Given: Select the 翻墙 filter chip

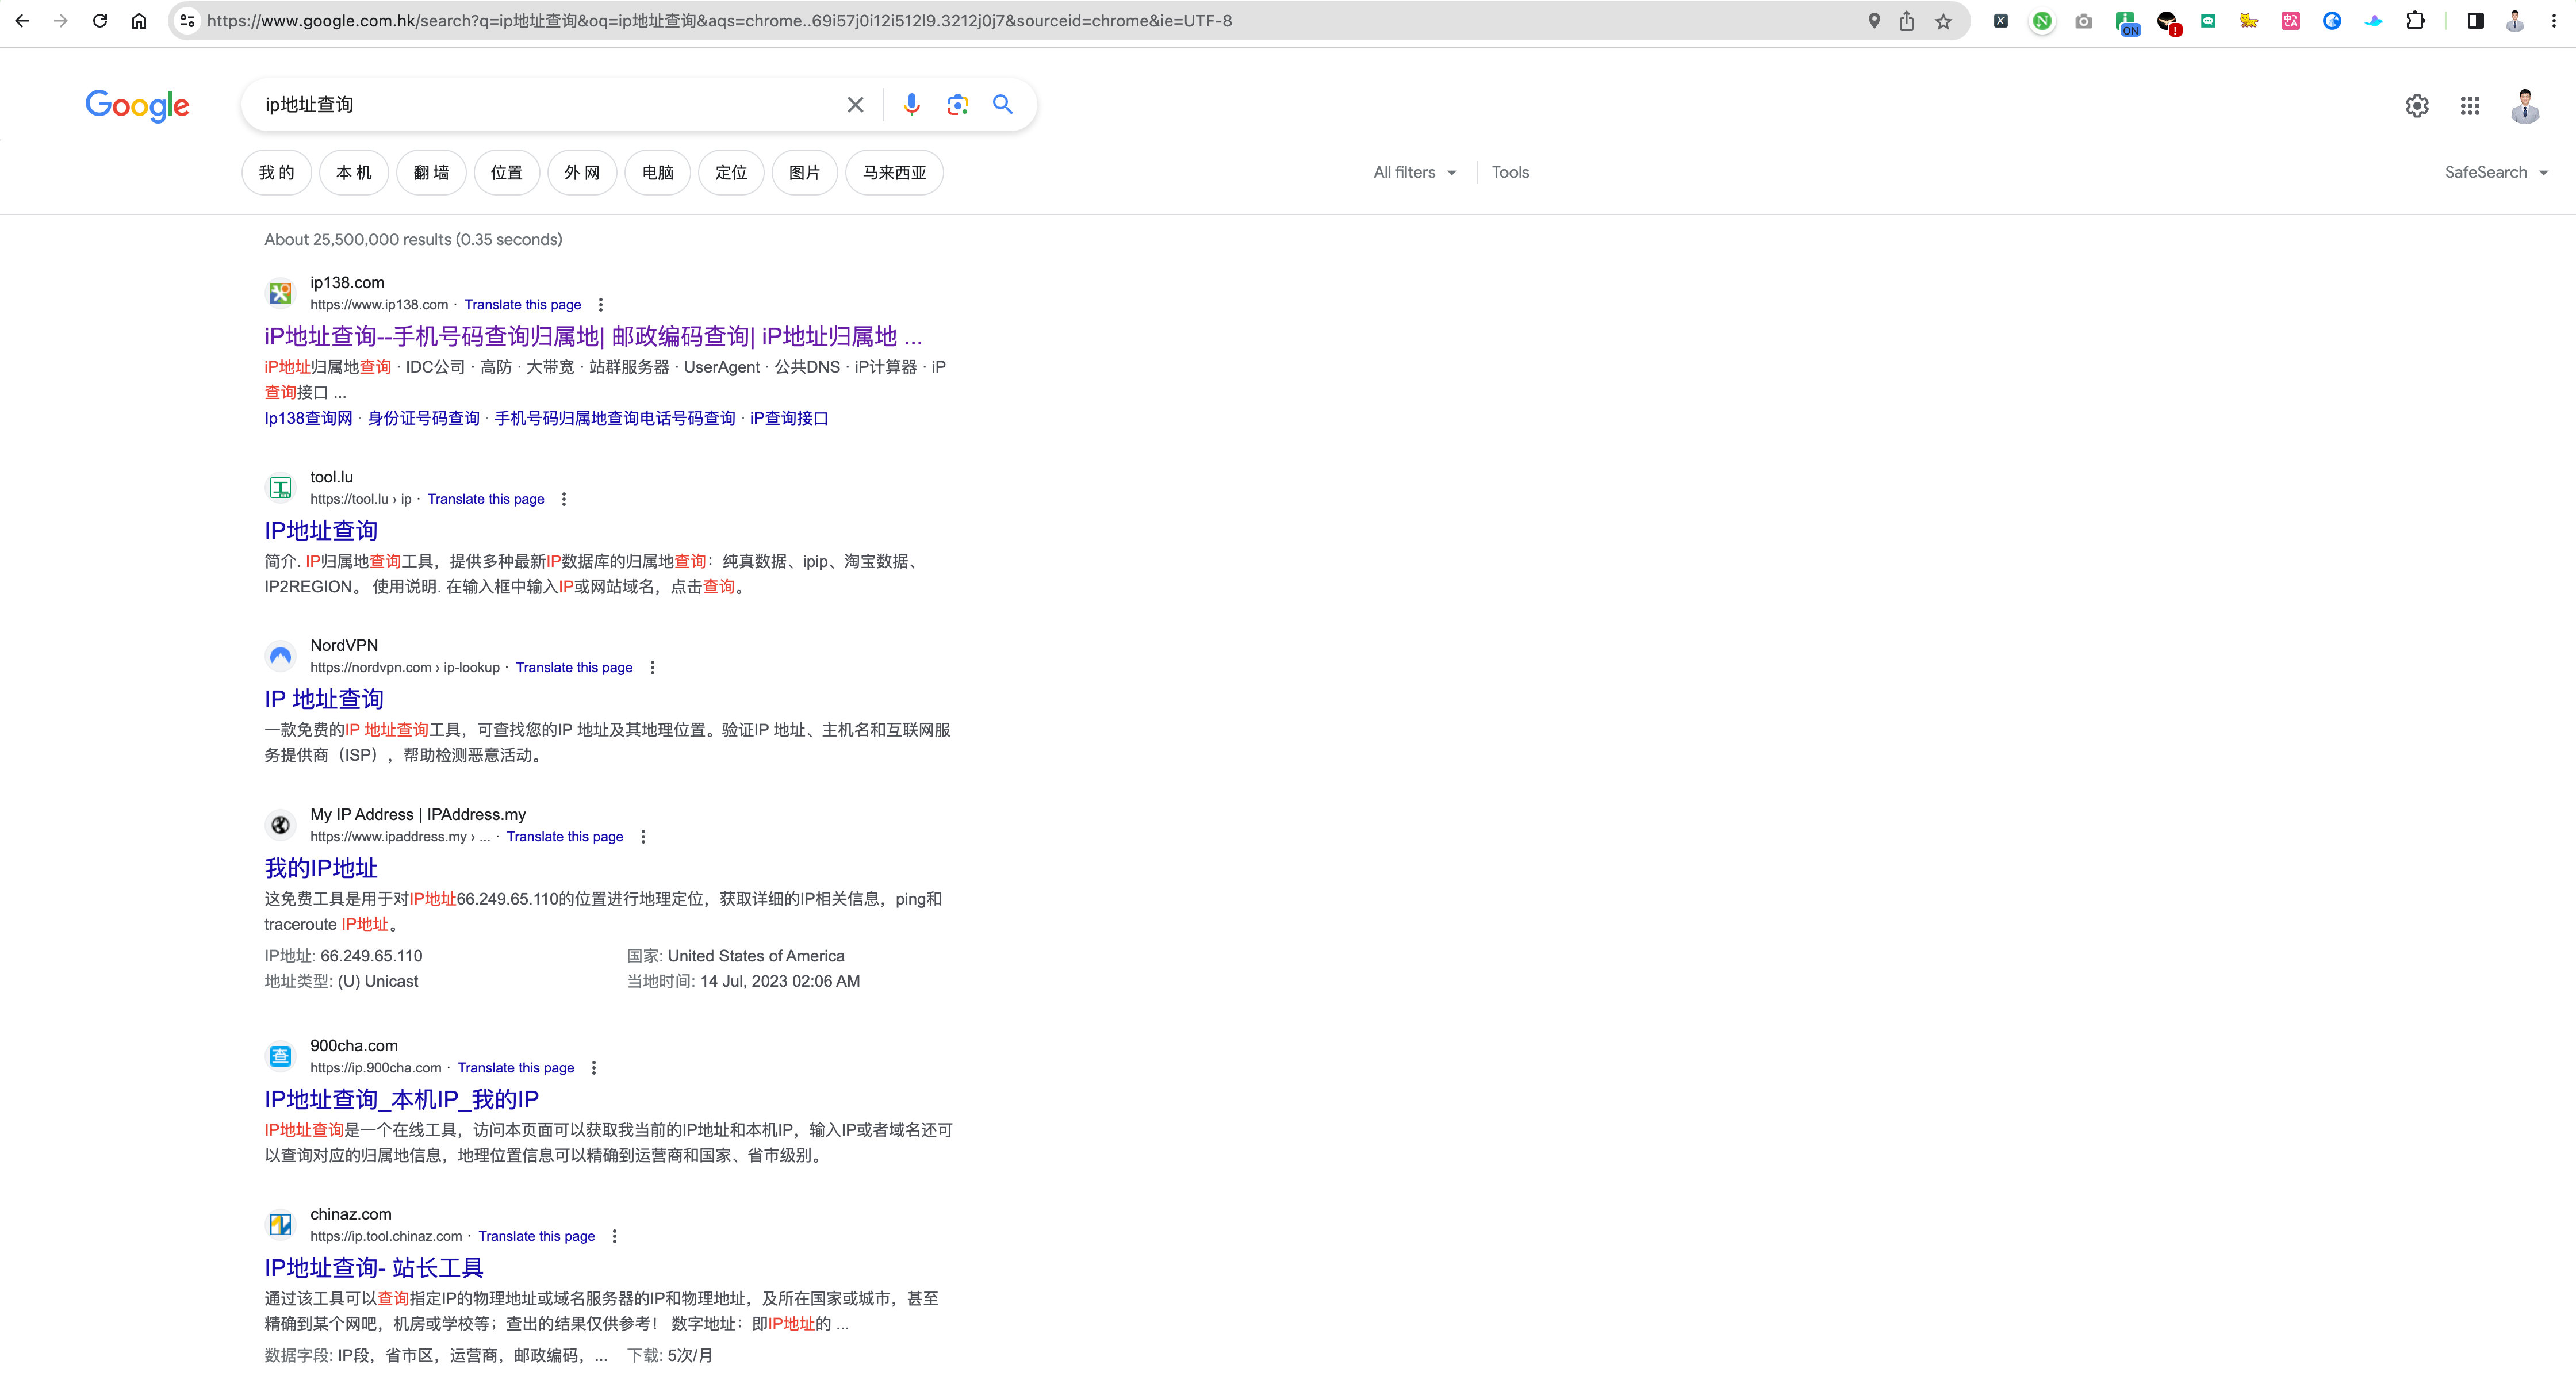Looking at the screenshot, I should [x=431, y=173].
